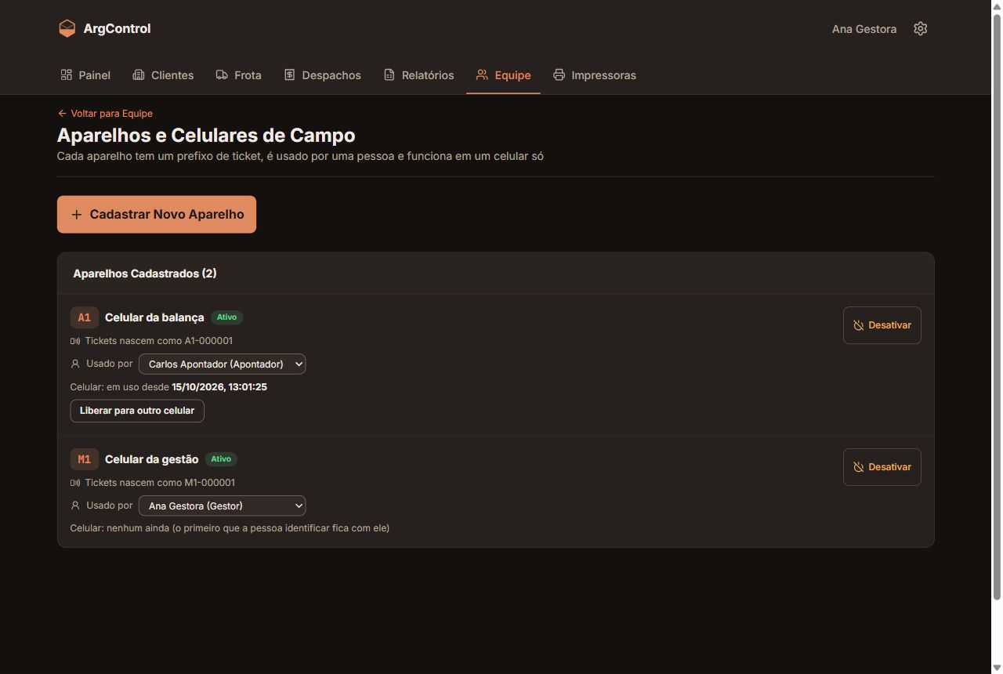The width and height of the screenshot is (1003, 674).
Task: Click the Aparelhos Cadastrados (2) heading
Action: pos(145,274)
